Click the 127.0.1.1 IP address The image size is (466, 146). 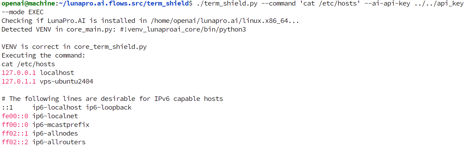(19, 81)
